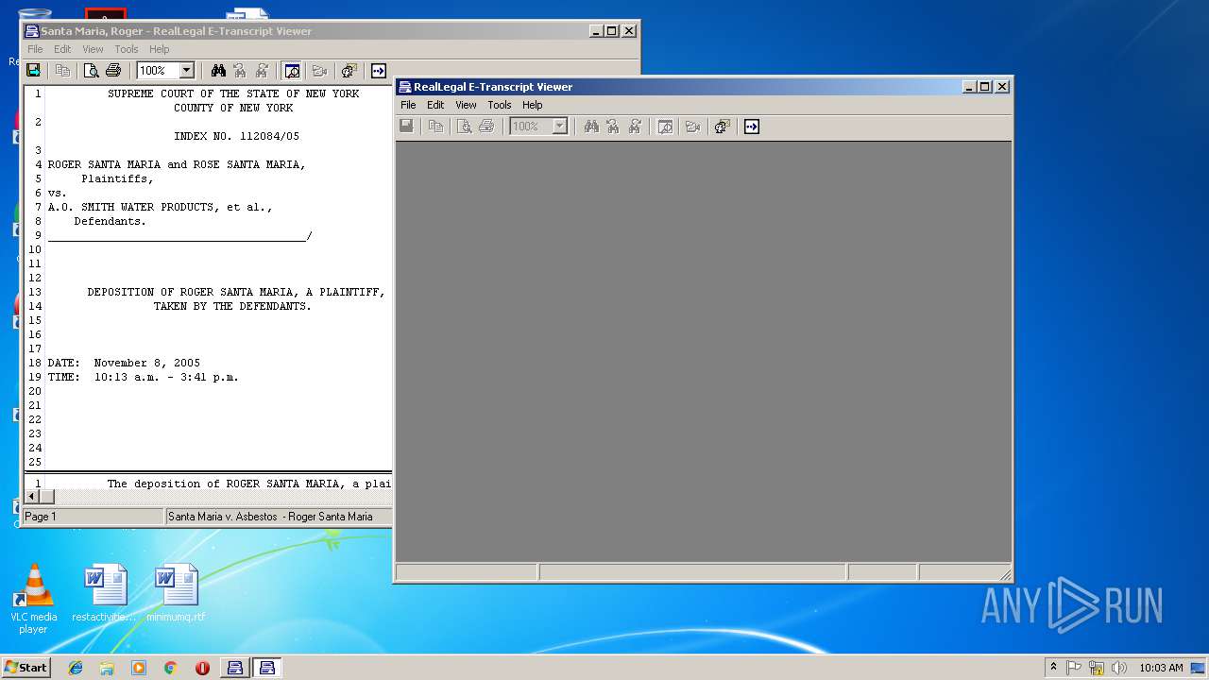
Task: Click the copy icon in the Santa Maria window
Action: [x=62, y=71]
